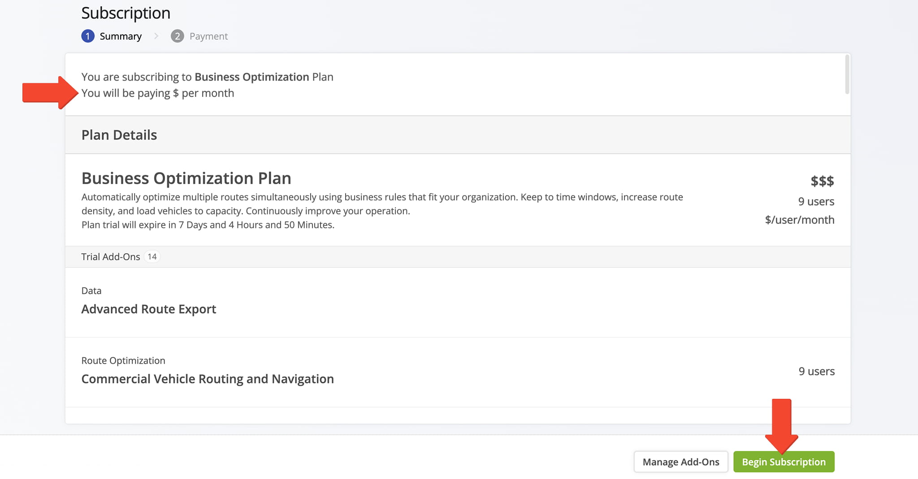This screenshot has height=479, width=918.
Task: Click 9 users beside Commercial Vehicle Routing
Action: coord(816,371)
